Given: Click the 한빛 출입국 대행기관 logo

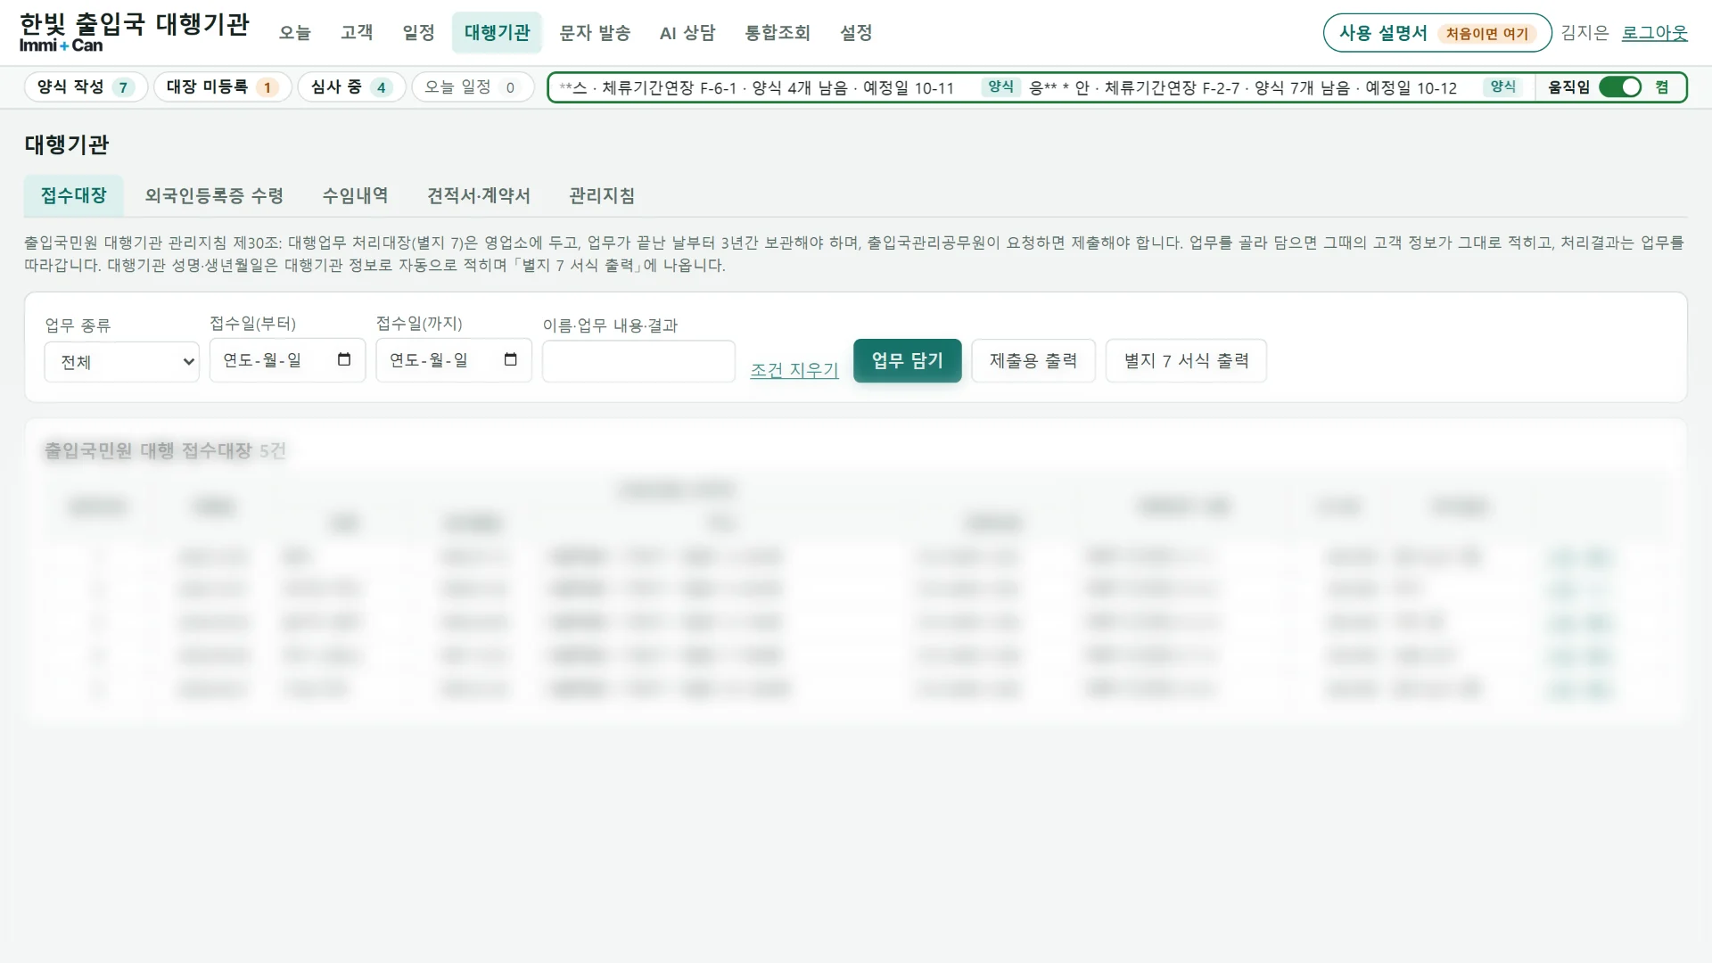Looking at the screenshot, I should [x=135, y=33].
